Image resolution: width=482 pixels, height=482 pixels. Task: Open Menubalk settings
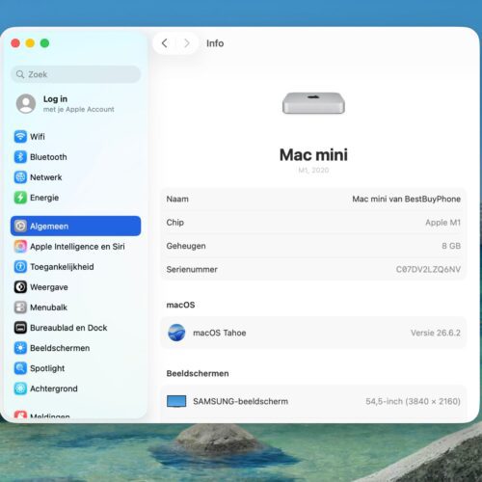75,308
